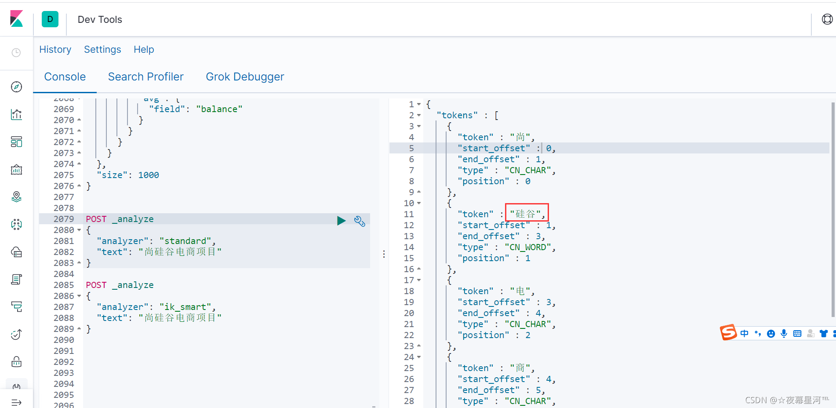Click the panel resize handle dots
This screenshot has height=408, width=836.
coord(384,254)
